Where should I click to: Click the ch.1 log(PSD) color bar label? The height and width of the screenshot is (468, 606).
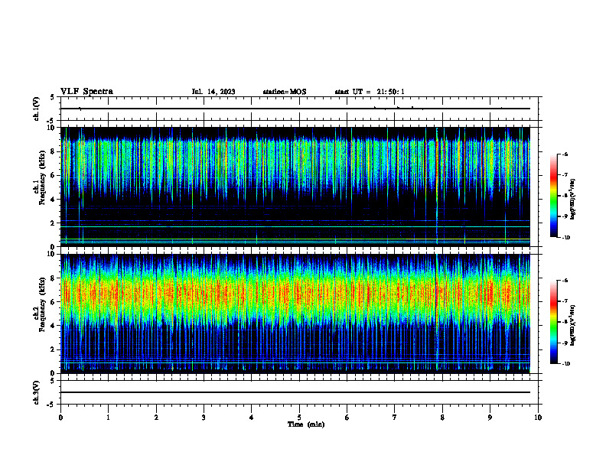tap(573, 199)
